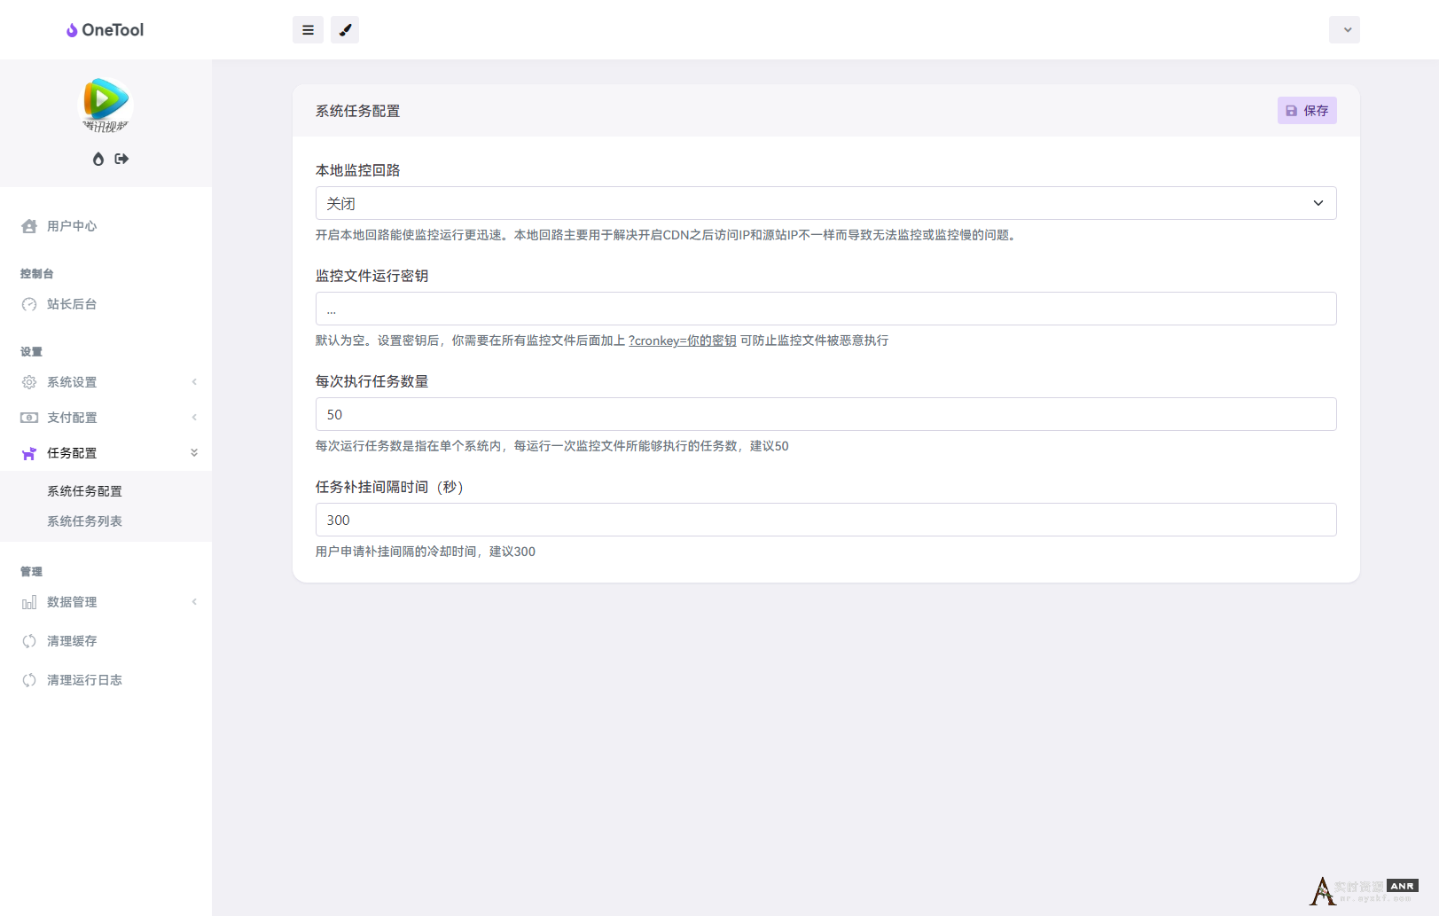Open the theme brush icon button
This screenshot has width=1439, height=916.
[x=345, y=29]
